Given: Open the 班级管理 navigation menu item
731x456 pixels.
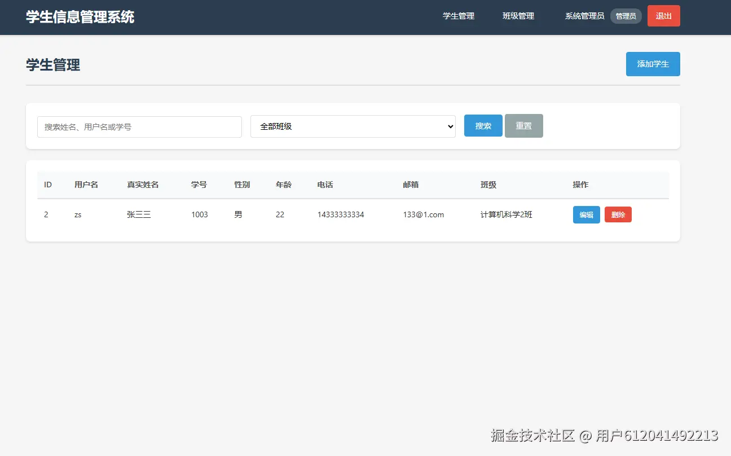Looking at the screenshot, I should pyautogui.click(x=518, y=16).
